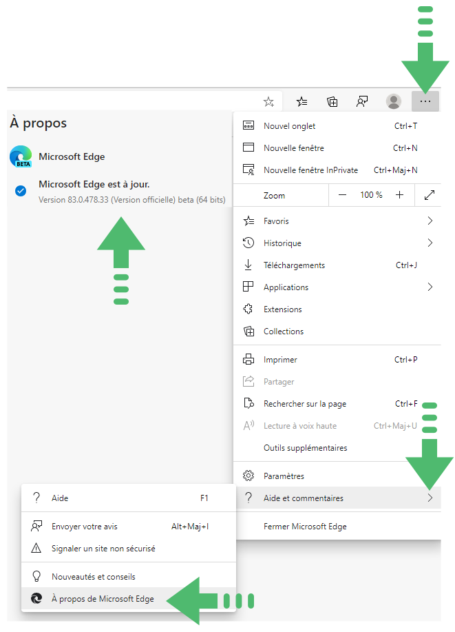The width and height of the screenshot is (455, 632).
Task: Select Envoyer votre avis entry
Action: [129, 527]
